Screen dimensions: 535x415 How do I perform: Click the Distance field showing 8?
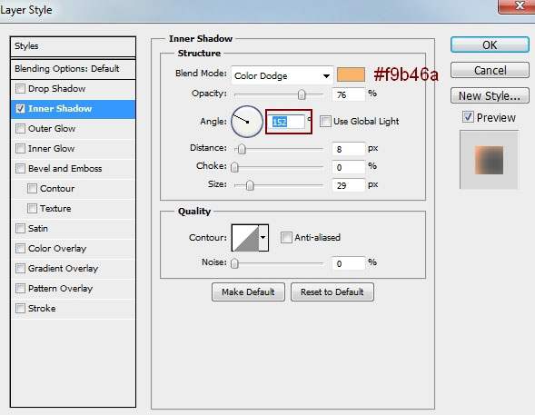tap(349, 149)
